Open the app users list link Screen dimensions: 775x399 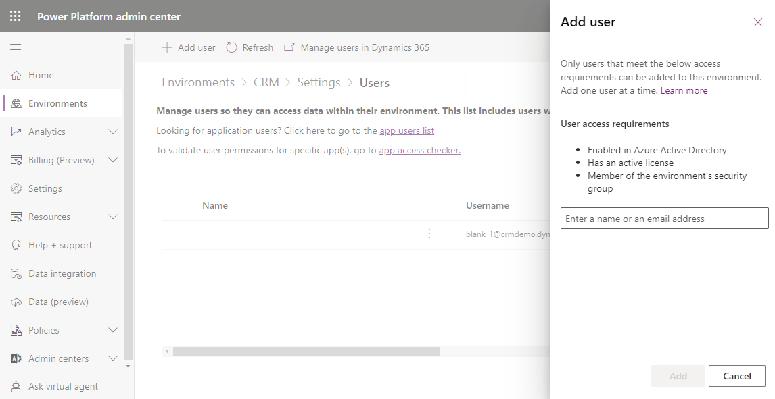[407, 130]
